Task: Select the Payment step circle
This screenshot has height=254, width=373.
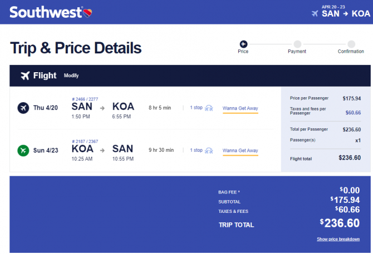Action: pyautogui.click(x=297, y=44)
